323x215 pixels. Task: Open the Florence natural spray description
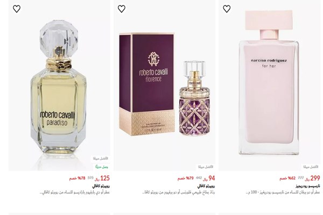tap(179, 192)
